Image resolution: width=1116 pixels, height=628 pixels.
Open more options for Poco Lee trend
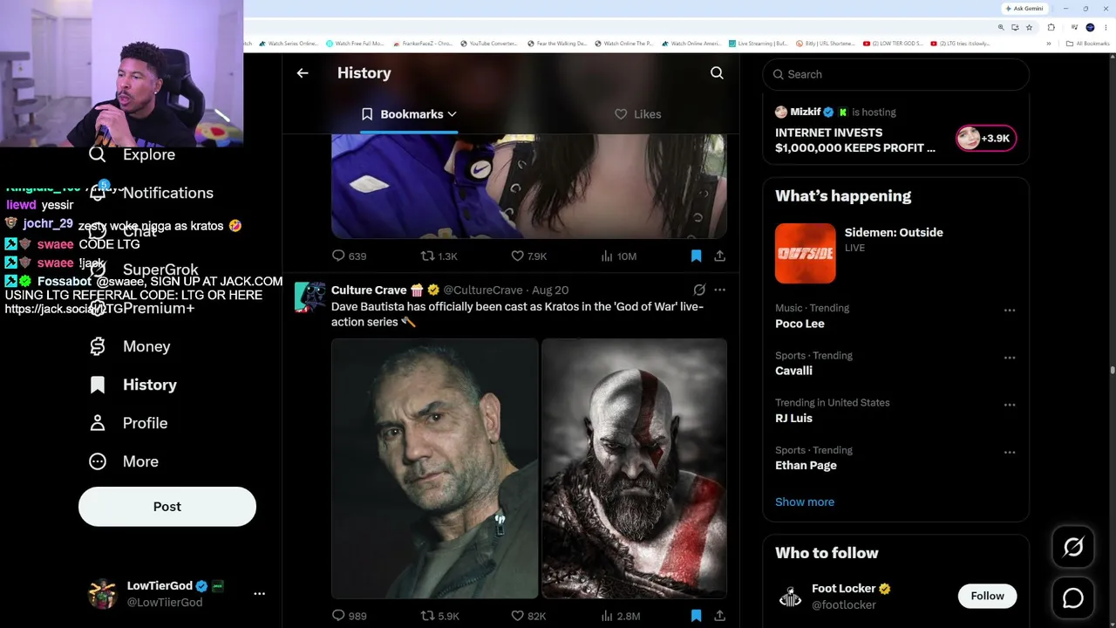click(x=1010, y=310)
